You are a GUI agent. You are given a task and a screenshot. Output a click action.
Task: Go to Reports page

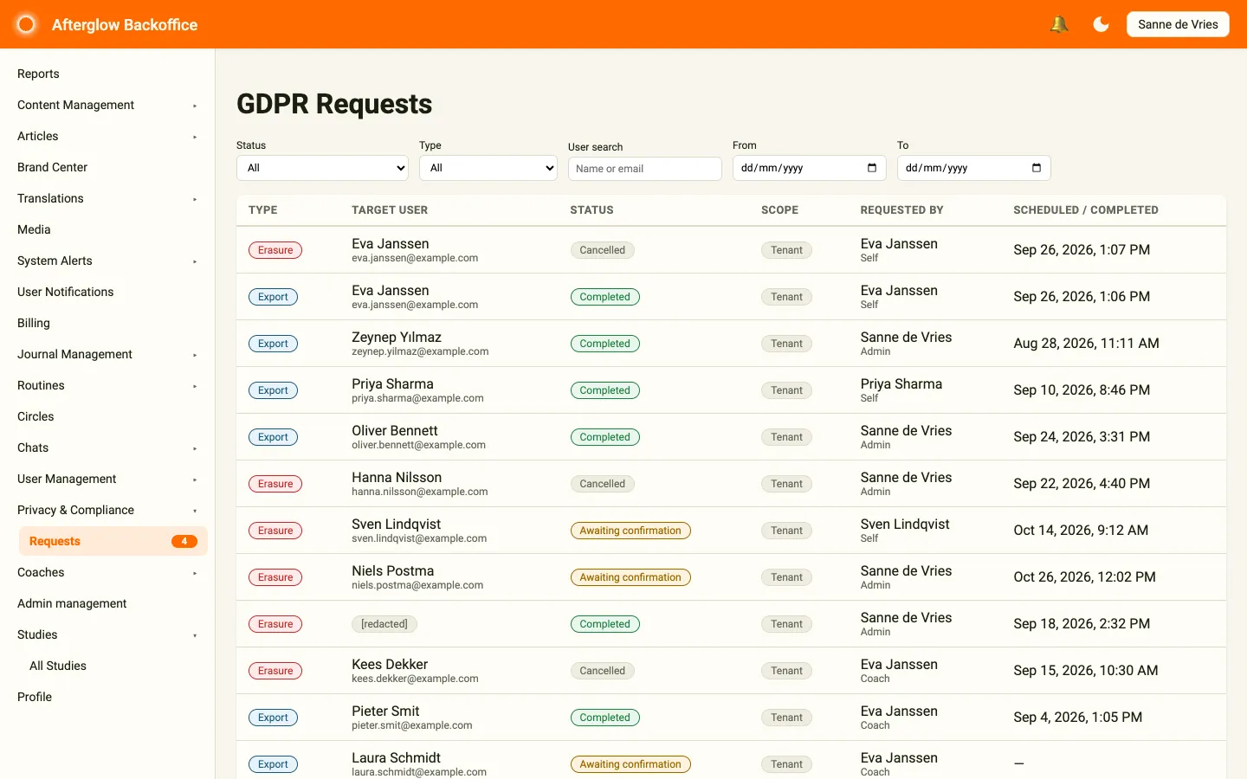pyautogui.click(x=107, y=74)
